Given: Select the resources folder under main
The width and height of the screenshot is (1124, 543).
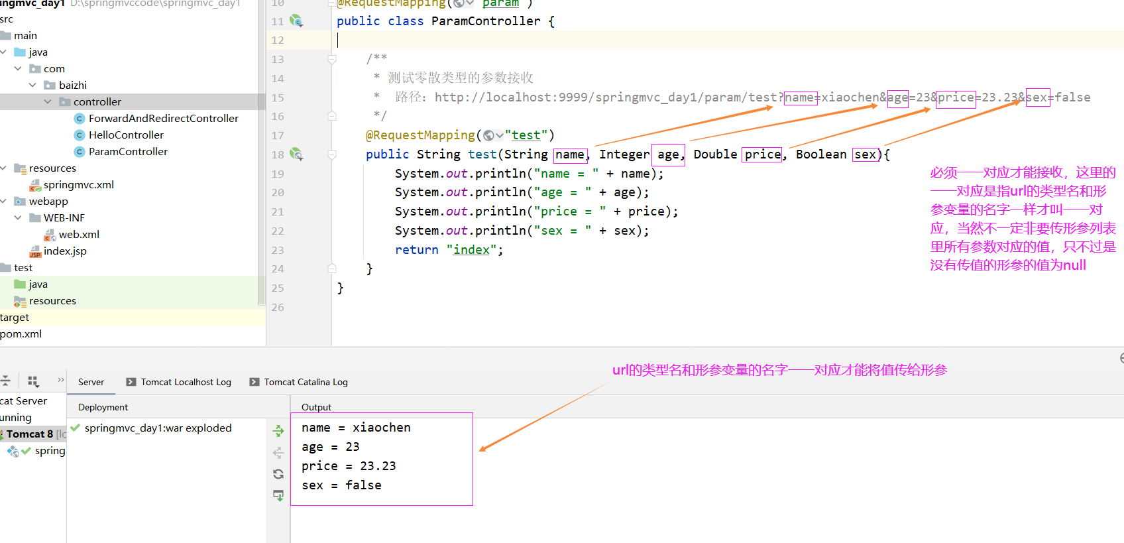Looking at the screenshot, I should 52,168.
